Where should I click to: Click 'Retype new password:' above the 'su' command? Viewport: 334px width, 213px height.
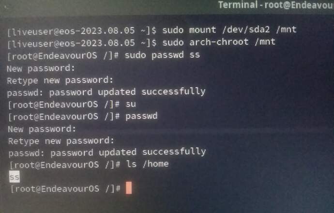click(60, 80)
